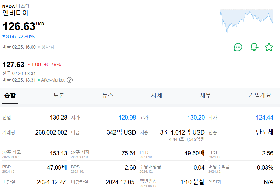The image size is (280, 192).
Task: Click previous close value 130.28
Action: [59, 118]
